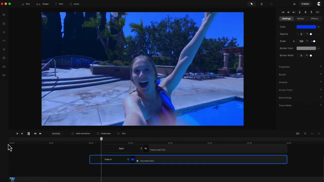Activate the hand pan tool
This screenshot has width=324, height=182.
pos(261,4)
